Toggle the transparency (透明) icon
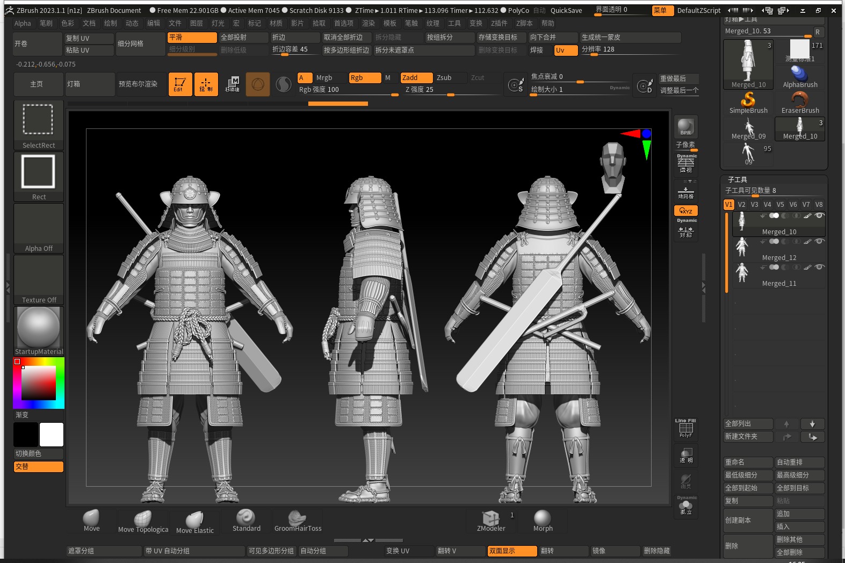Image resolution: width=845 pixels, height=563 pixels. (686, 455)
